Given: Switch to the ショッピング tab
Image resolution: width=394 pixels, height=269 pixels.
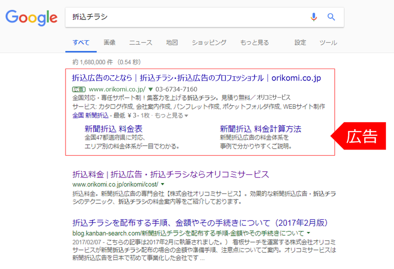Looking at the screenshot, I should click(x=209, y=42).
